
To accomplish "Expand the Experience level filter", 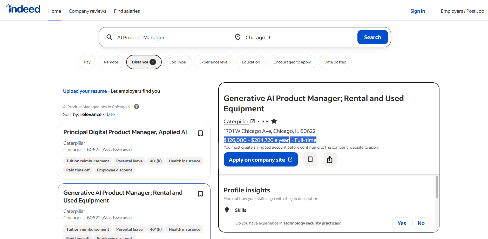I will pos(214,62).
